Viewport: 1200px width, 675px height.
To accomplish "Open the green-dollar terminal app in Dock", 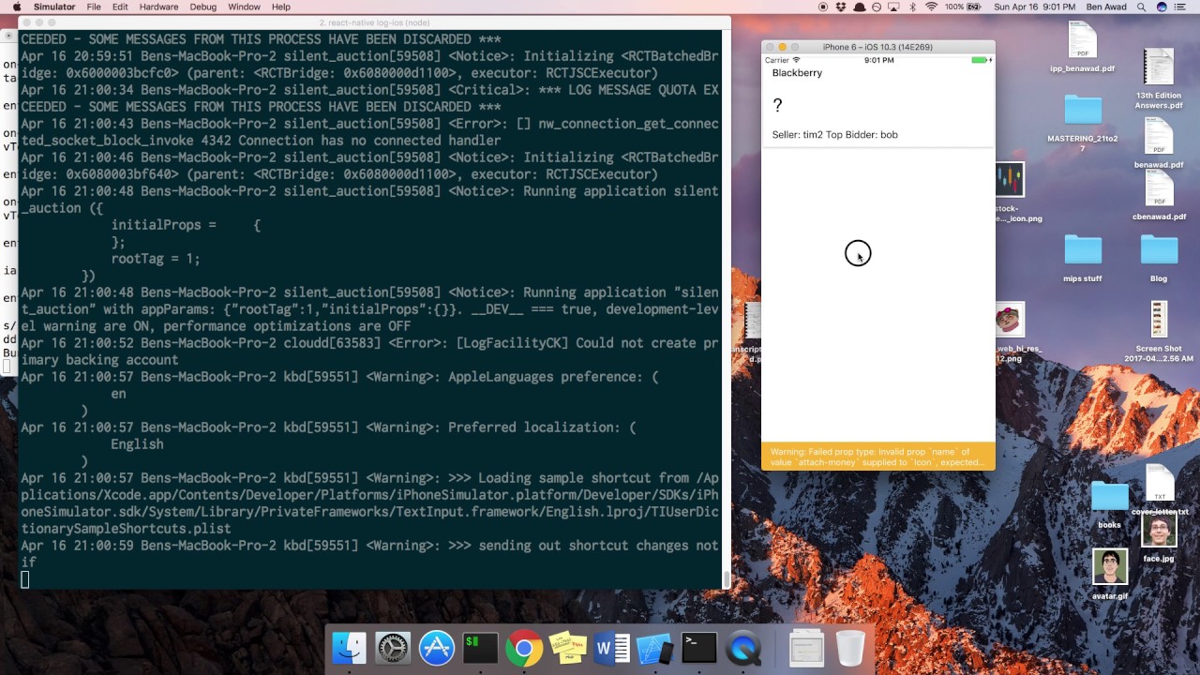I will click(480, 648).
